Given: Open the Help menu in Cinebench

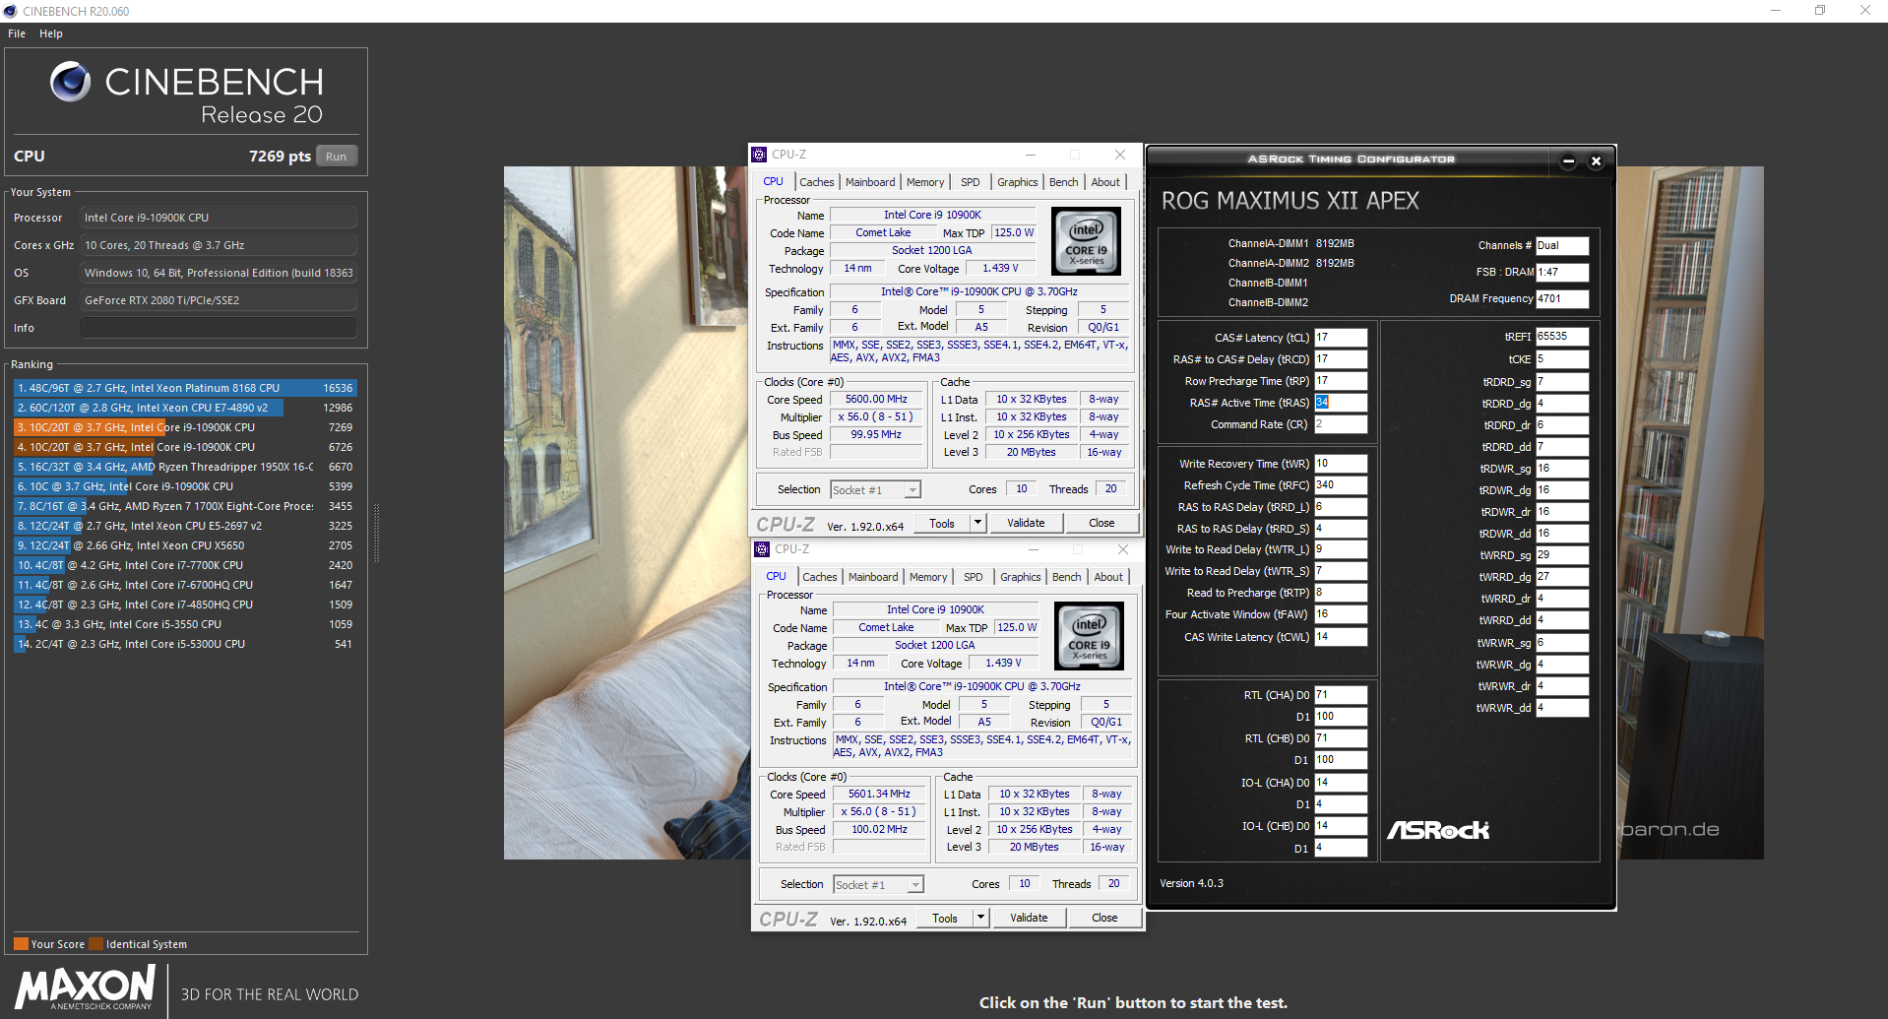Looking at the screenshot, I should (51, 33).
